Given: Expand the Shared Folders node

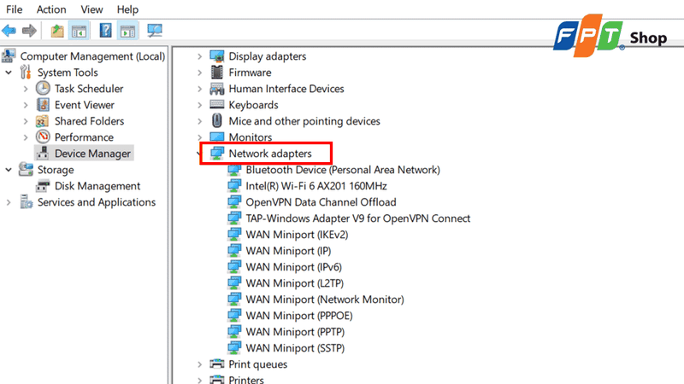Looking at the screenshot, I should point(26,121).
